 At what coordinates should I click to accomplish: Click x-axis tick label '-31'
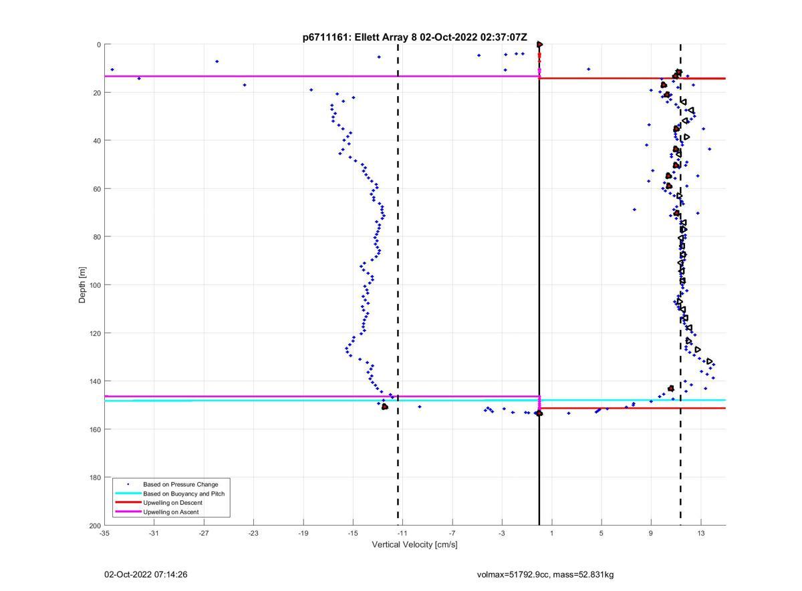(154, 533)
